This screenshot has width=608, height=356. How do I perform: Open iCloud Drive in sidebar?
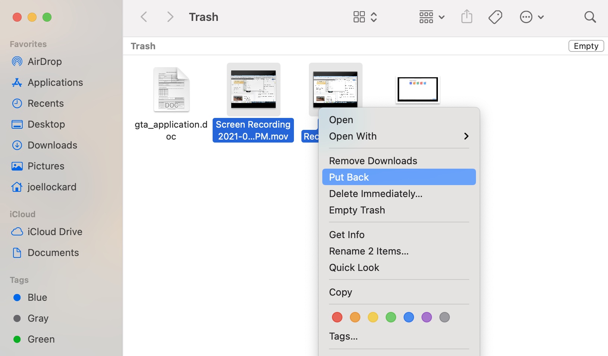(47, 232)
